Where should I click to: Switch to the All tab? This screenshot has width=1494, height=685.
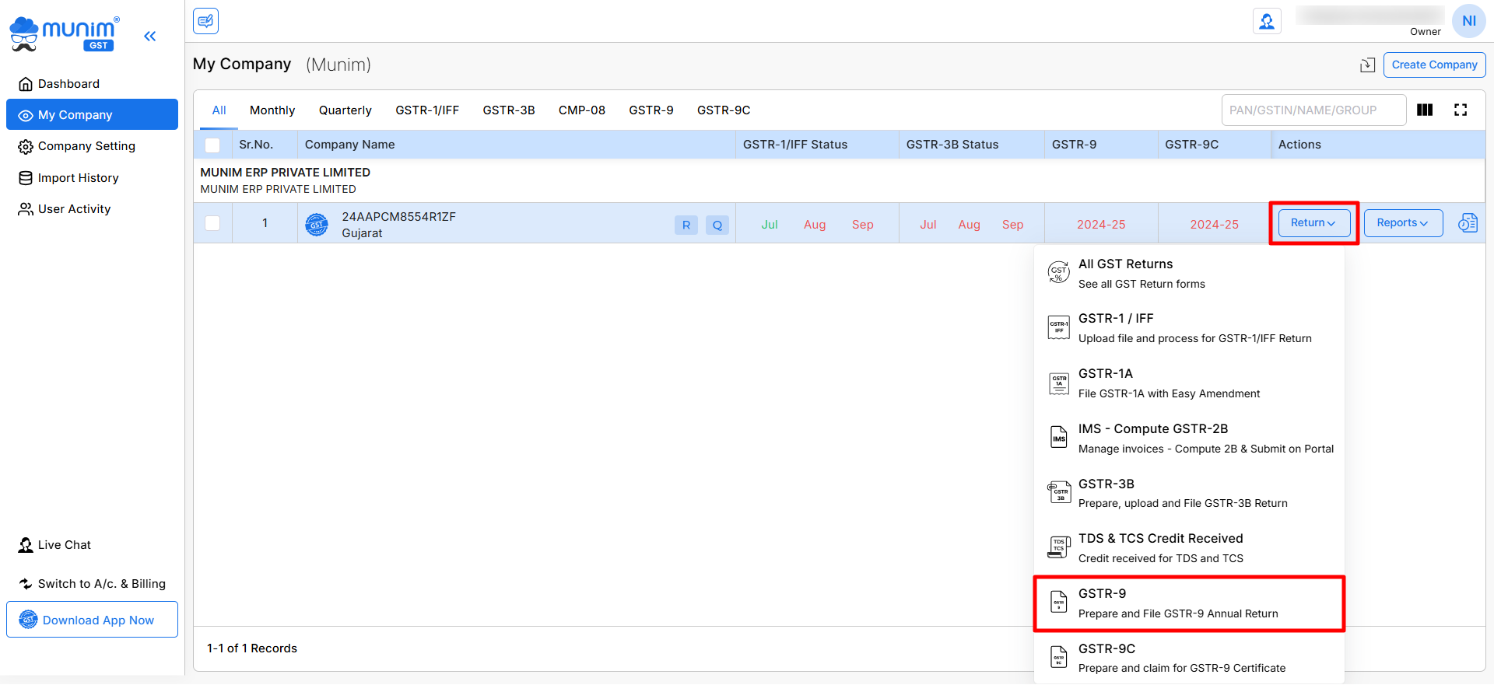(219, 110)
